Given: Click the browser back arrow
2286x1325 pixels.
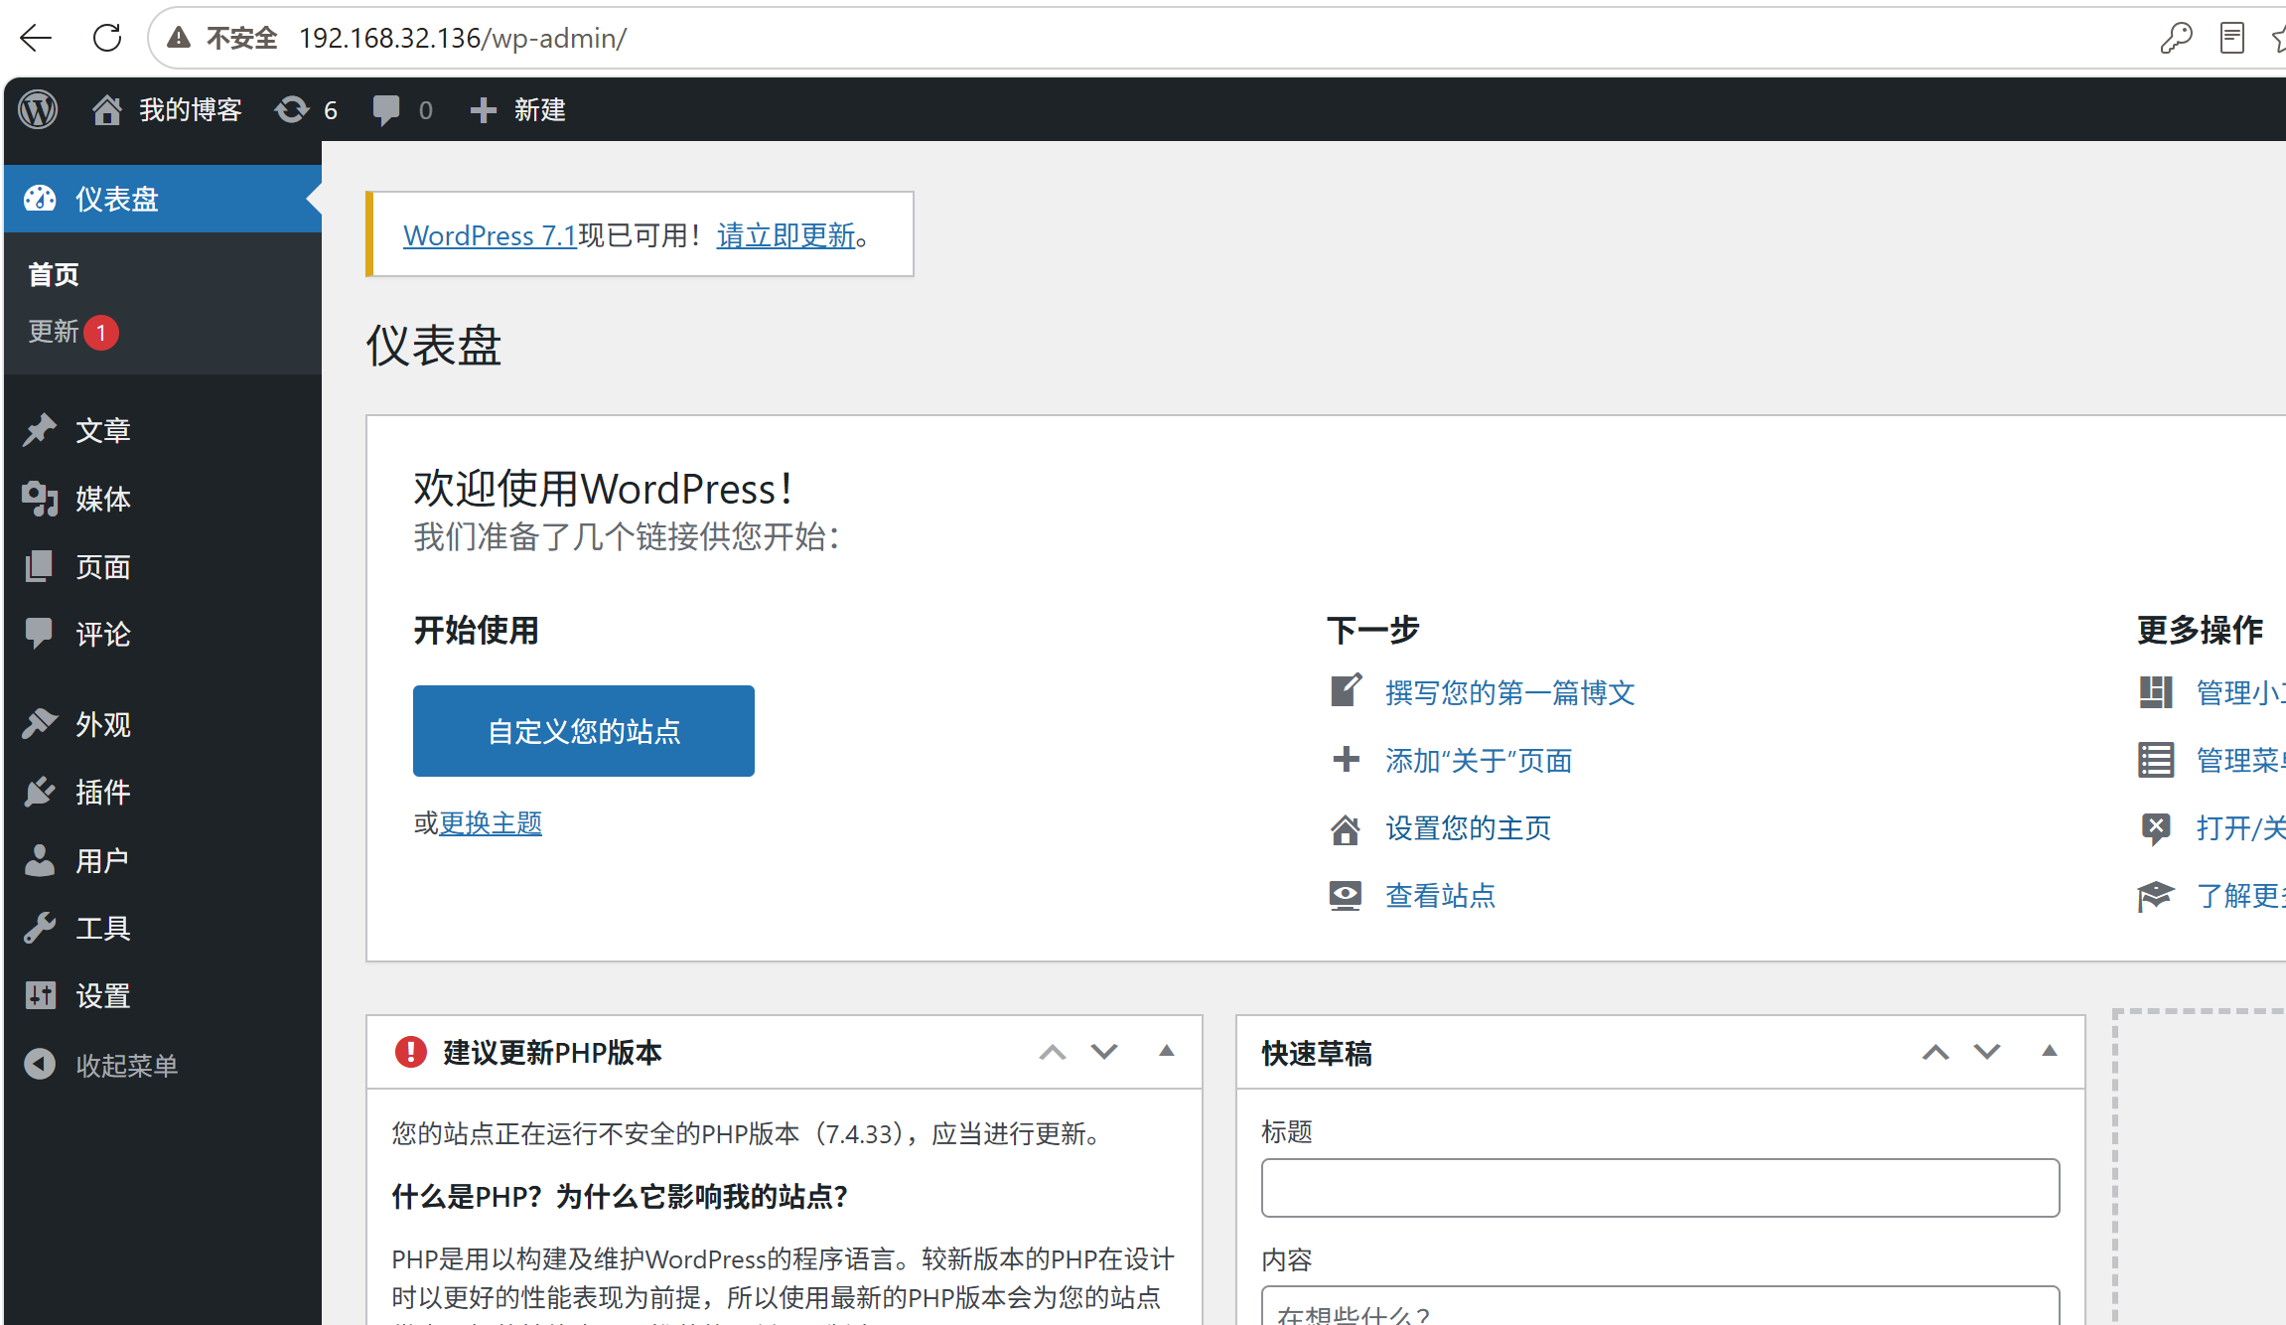Looking at the screenshot, I should tap(36, 38).
